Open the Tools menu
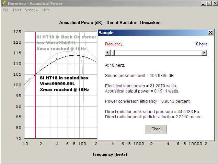The height and width of the screenshot is (164, 218). tap(17, 10)
